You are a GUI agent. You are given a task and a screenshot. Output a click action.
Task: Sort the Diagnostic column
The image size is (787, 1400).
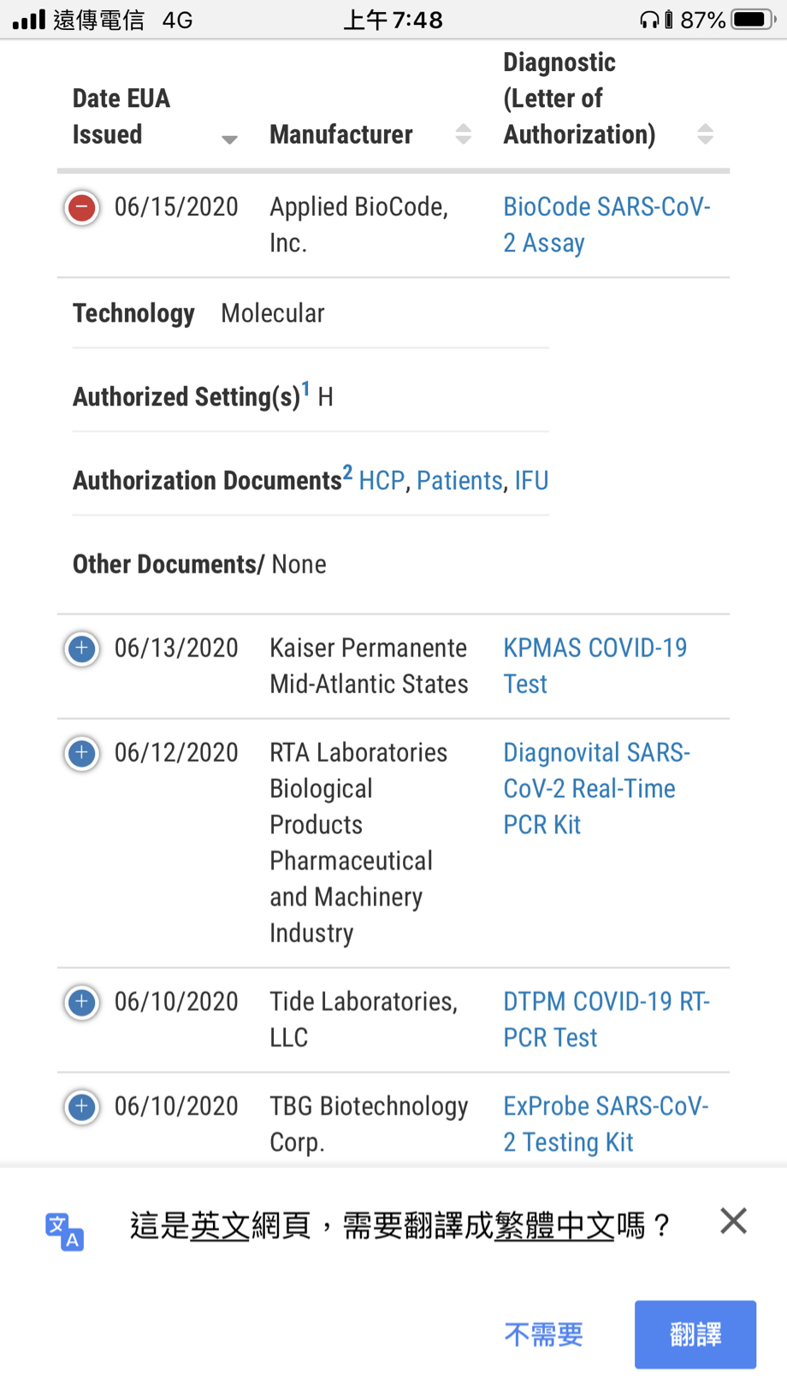click(x=705, y=134)
